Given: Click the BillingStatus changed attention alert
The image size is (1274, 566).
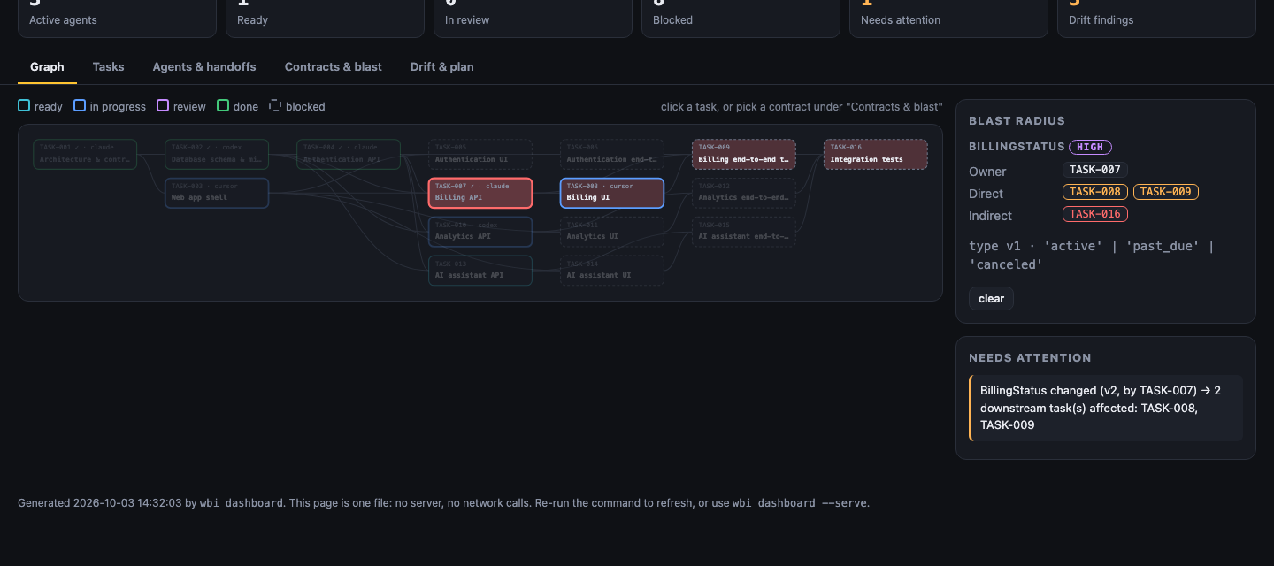Looking at the screenshot, I should 1106,408.
